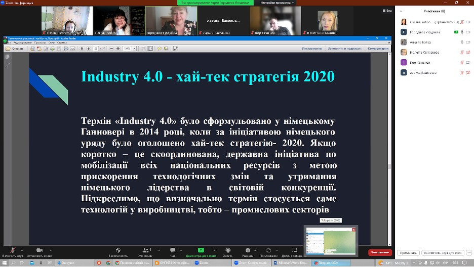This screenshot has width=474, height=267.
Task: Open the more options ellipsis in participants panel
Action: [x=469, y=253]
